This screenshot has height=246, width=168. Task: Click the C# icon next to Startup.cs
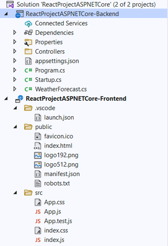28,80
